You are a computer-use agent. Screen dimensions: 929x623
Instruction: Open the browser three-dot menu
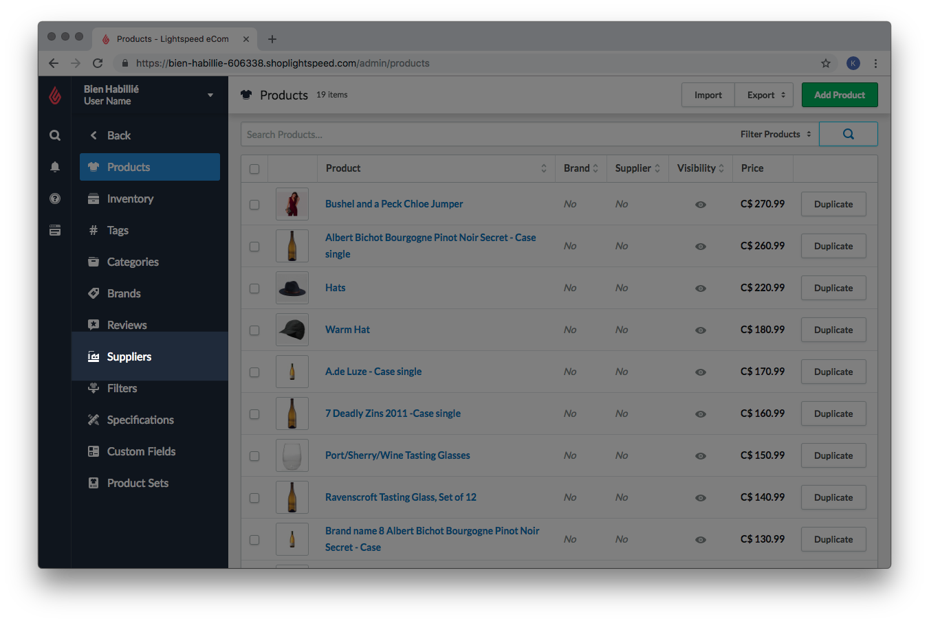pyautogui.click(x=875, y=63)
